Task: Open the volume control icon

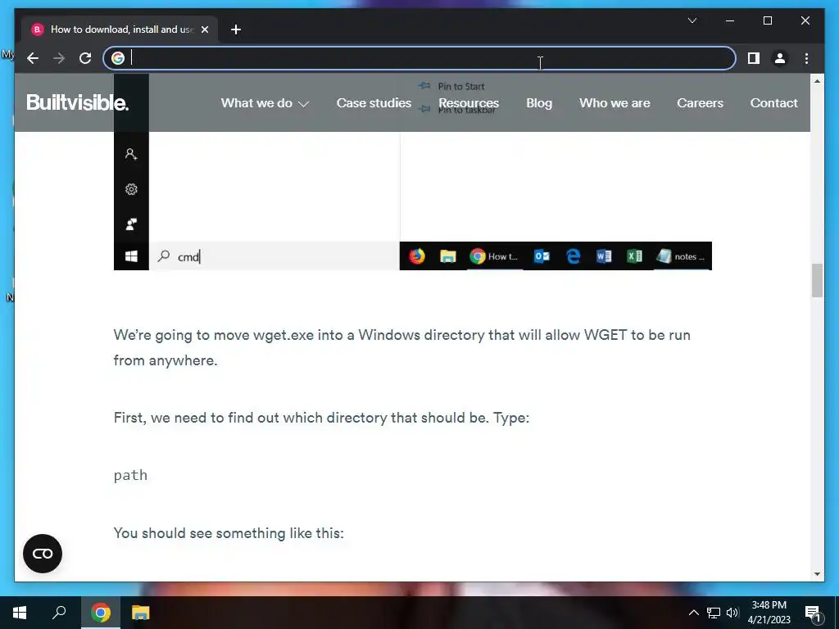Action: 732,613
